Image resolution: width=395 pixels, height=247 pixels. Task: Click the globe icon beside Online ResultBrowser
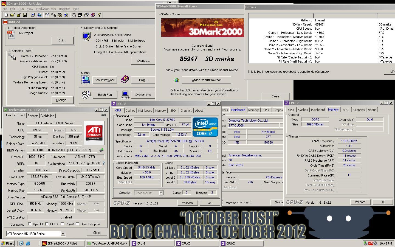177,80
